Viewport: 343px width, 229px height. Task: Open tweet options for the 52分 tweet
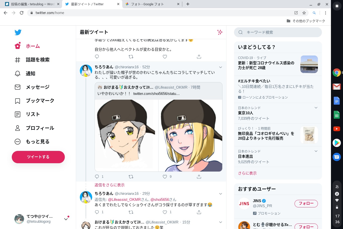tap(220, 67)
